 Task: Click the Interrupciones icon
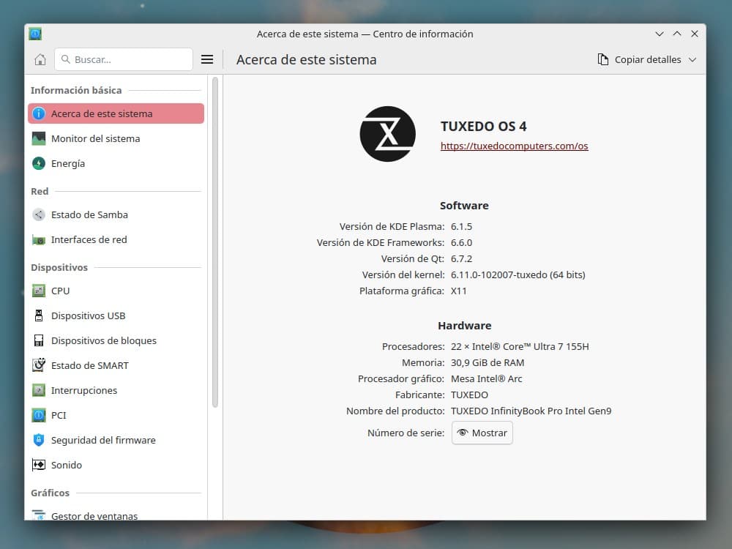39,390
